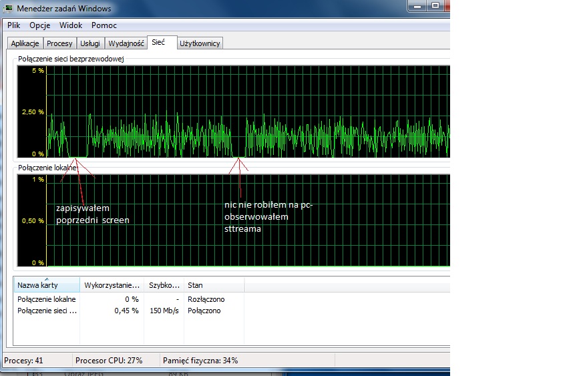Click the Procesor CPU: 27% status entry
Image resolution: width=577 pixels, height=376 pixels.
coord(109,361)
